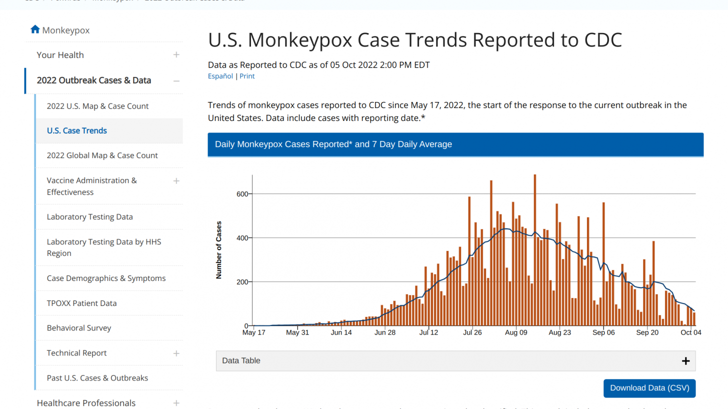Expand the Technical Report submenu
728x409 pixels.
[x=176, y=353]
